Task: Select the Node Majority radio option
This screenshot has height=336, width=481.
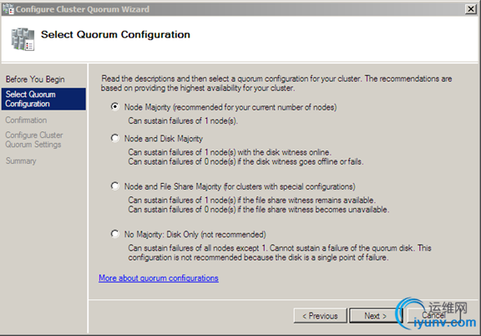Action: 115,107
